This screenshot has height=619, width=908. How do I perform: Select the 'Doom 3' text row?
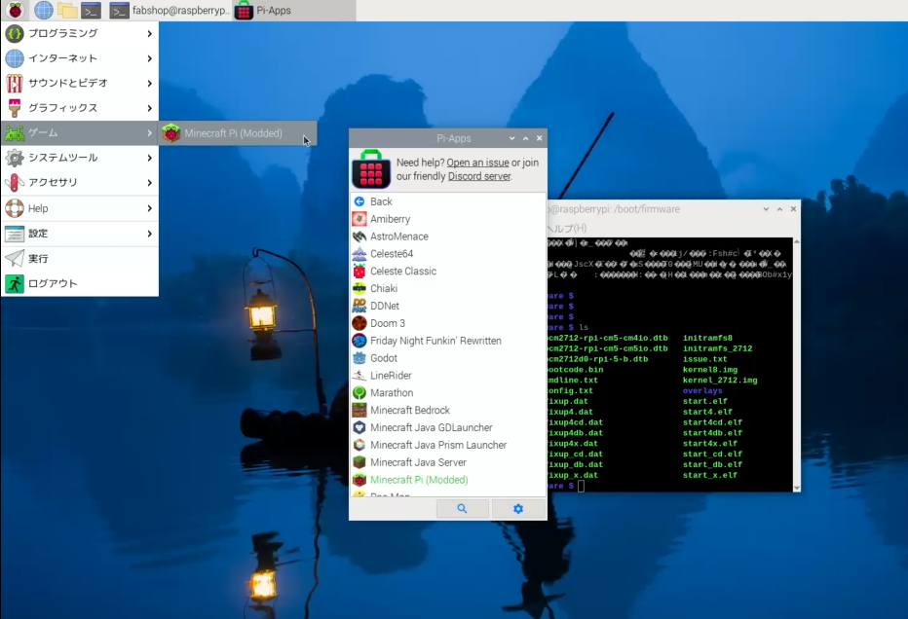[x=447, y=323]
